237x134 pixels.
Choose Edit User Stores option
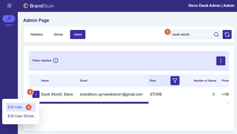21,116
